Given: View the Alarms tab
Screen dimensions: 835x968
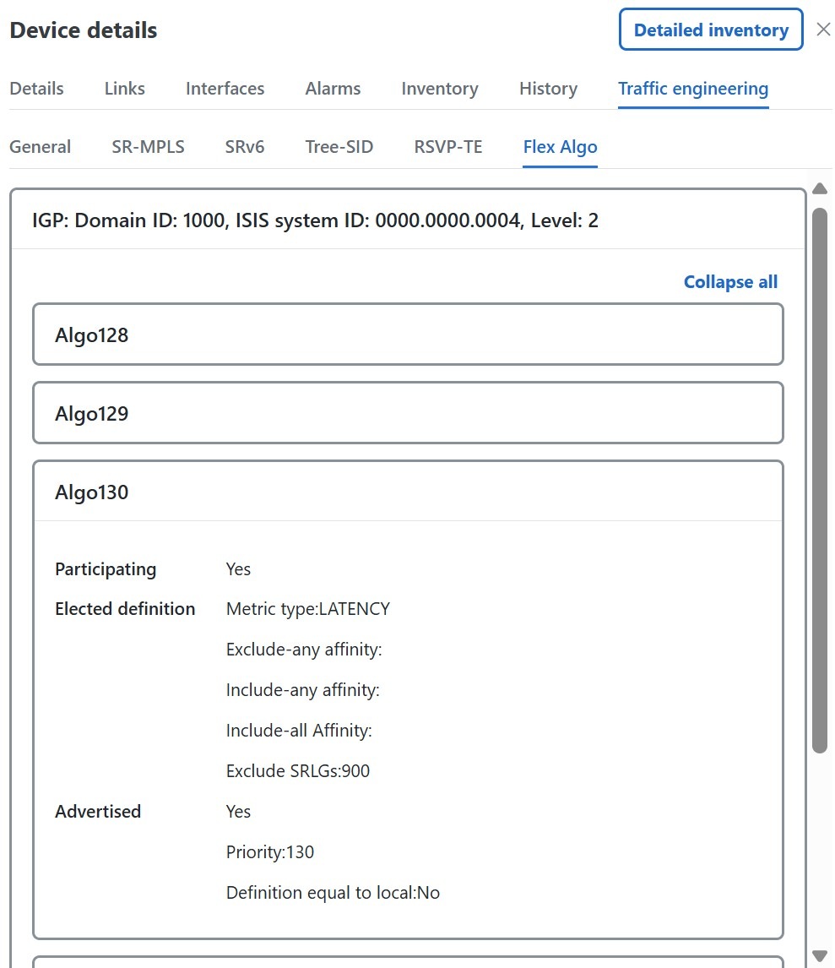Looking at the screenshot, I should point(333,88).
